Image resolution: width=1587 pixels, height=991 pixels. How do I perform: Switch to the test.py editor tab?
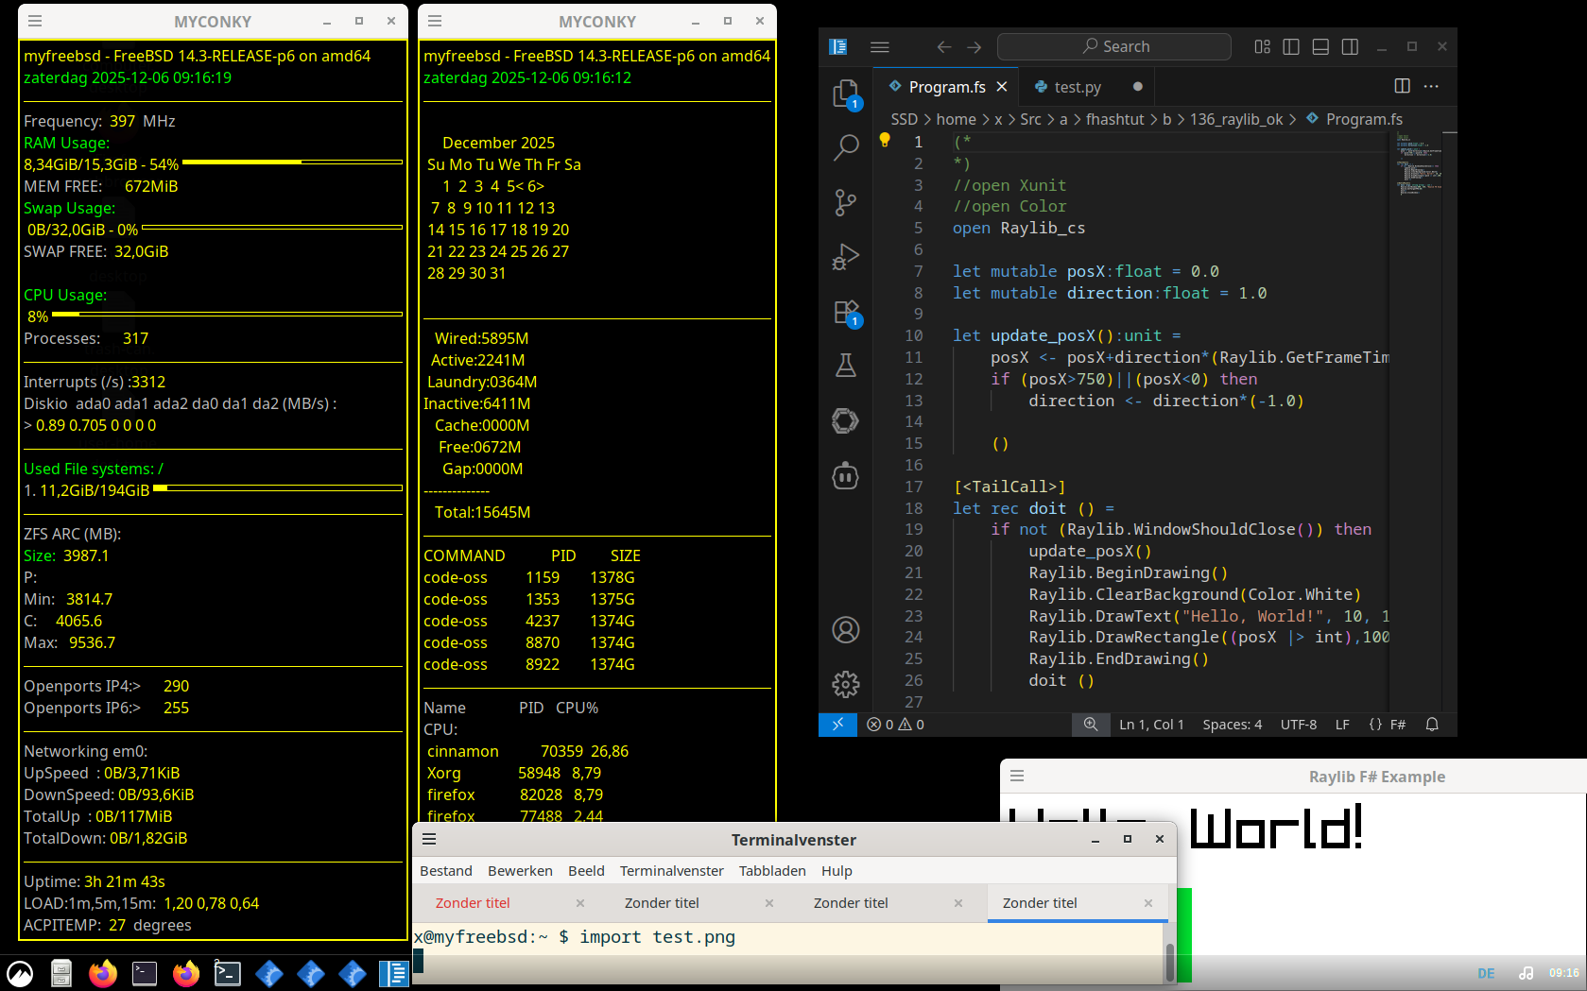1078,87
